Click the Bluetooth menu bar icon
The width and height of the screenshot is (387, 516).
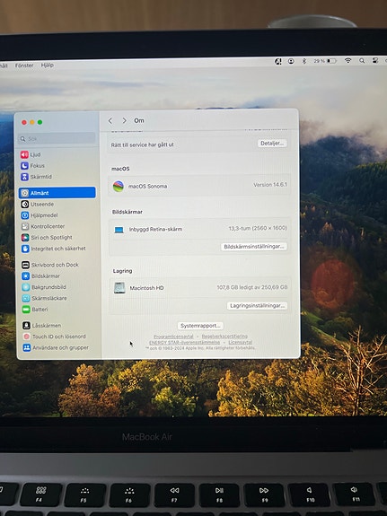pyautogui.click(x=304, y=61)
